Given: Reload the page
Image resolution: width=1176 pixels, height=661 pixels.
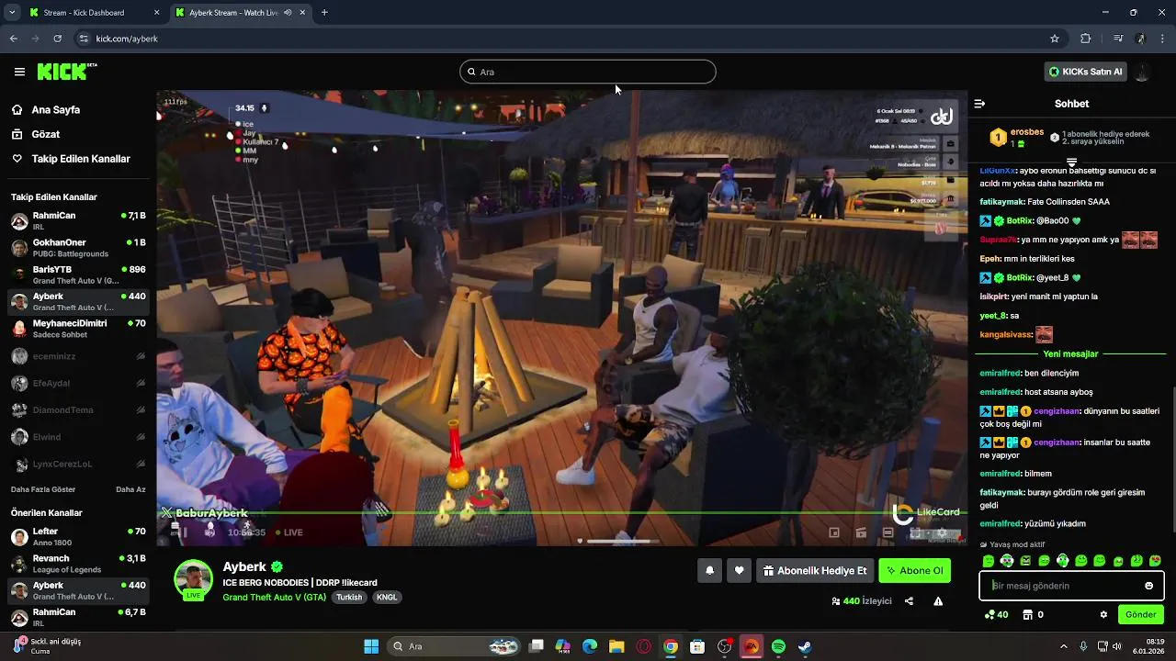Looking at the screenshot, I should [x=58, y=39].
